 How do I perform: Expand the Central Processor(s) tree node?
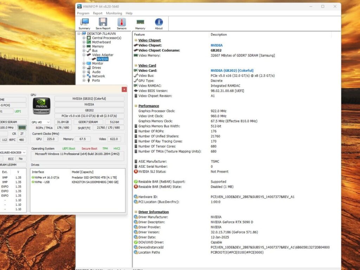click(84, 38)
